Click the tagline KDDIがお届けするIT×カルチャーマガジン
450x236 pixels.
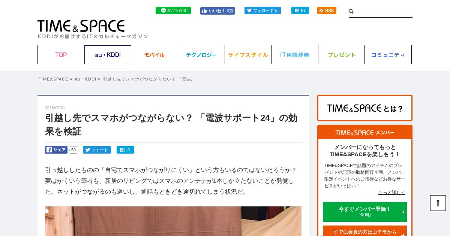(93, 36)
